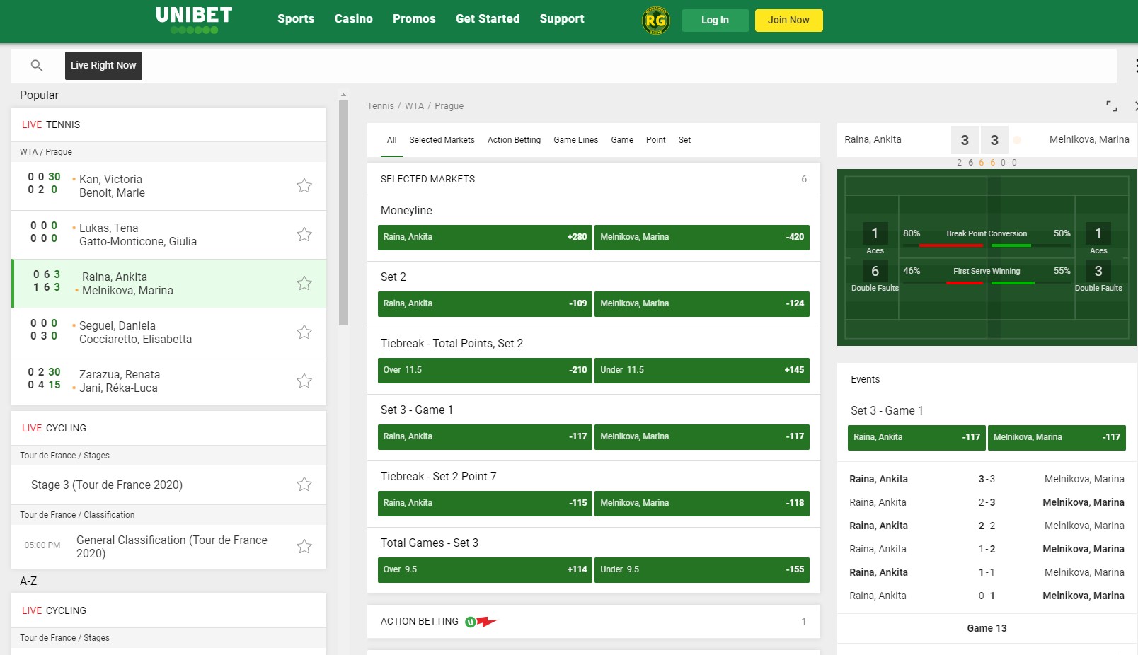The height and width of the screenshot is (655, 1138).
Task: Open the Casino menu
Action: pos(354,19)
